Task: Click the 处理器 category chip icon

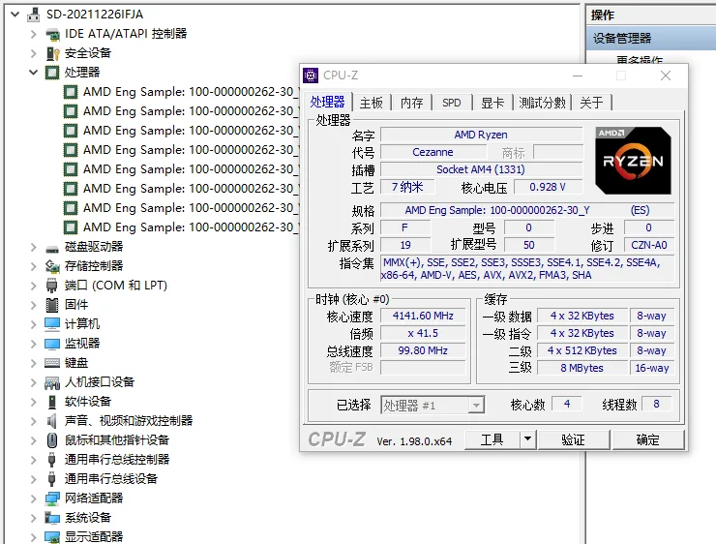Action: pos(52,73)
